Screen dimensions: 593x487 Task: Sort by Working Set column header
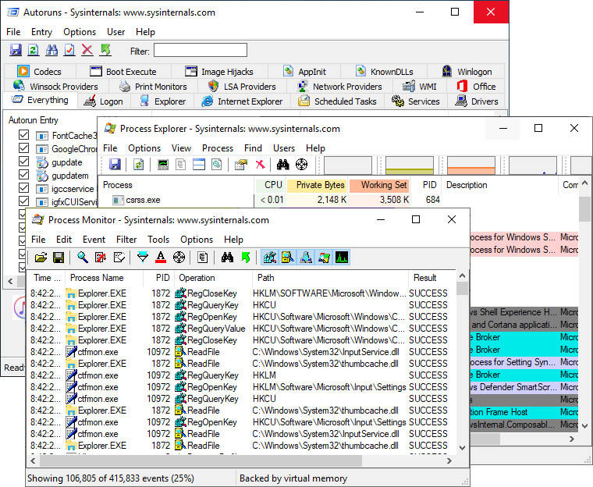coord(380,185)
